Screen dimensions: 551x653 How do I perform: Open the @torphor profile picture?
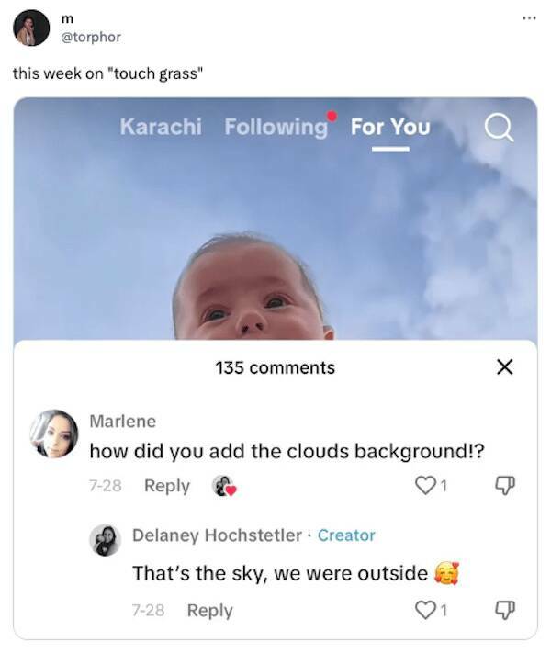pyautogui.click(x=31, y=28)
